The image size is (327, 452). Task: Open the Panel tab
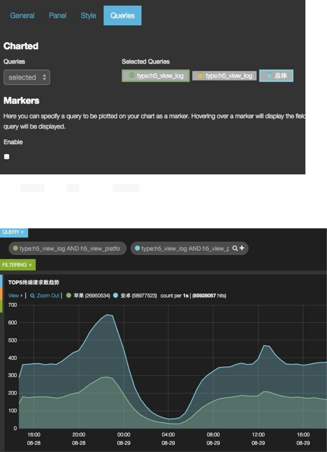tap(58, 16)
